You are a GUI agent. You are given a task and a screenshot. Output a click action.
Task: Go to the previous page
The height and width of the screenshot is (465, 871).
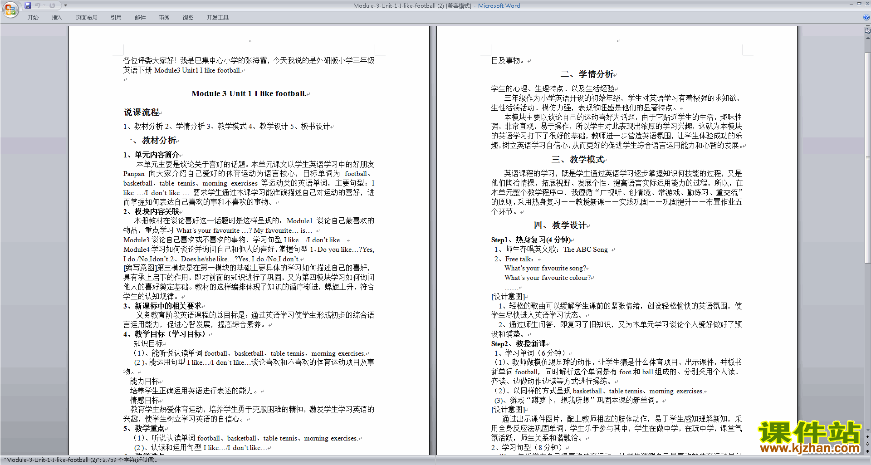(x=868, y=437)
